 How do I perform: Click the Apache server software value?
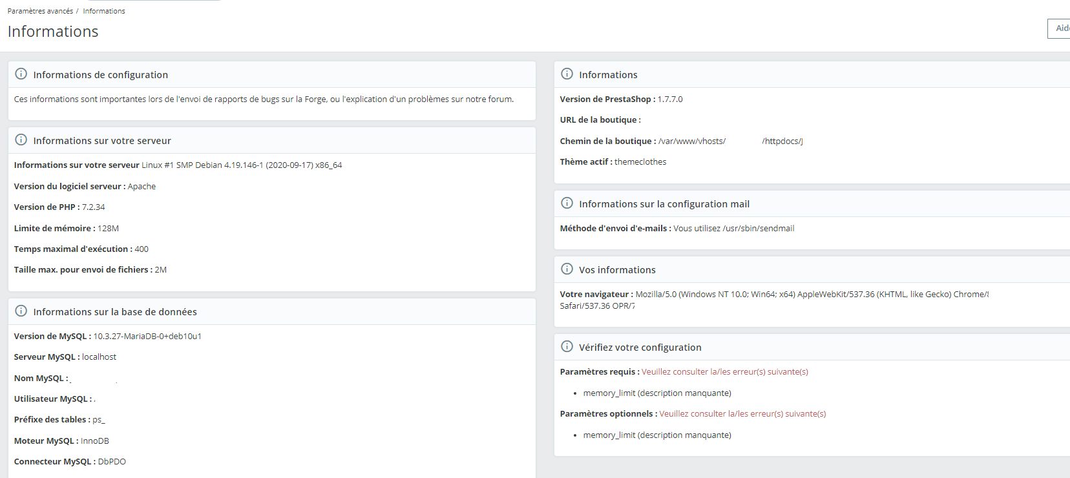click(142, 187)
